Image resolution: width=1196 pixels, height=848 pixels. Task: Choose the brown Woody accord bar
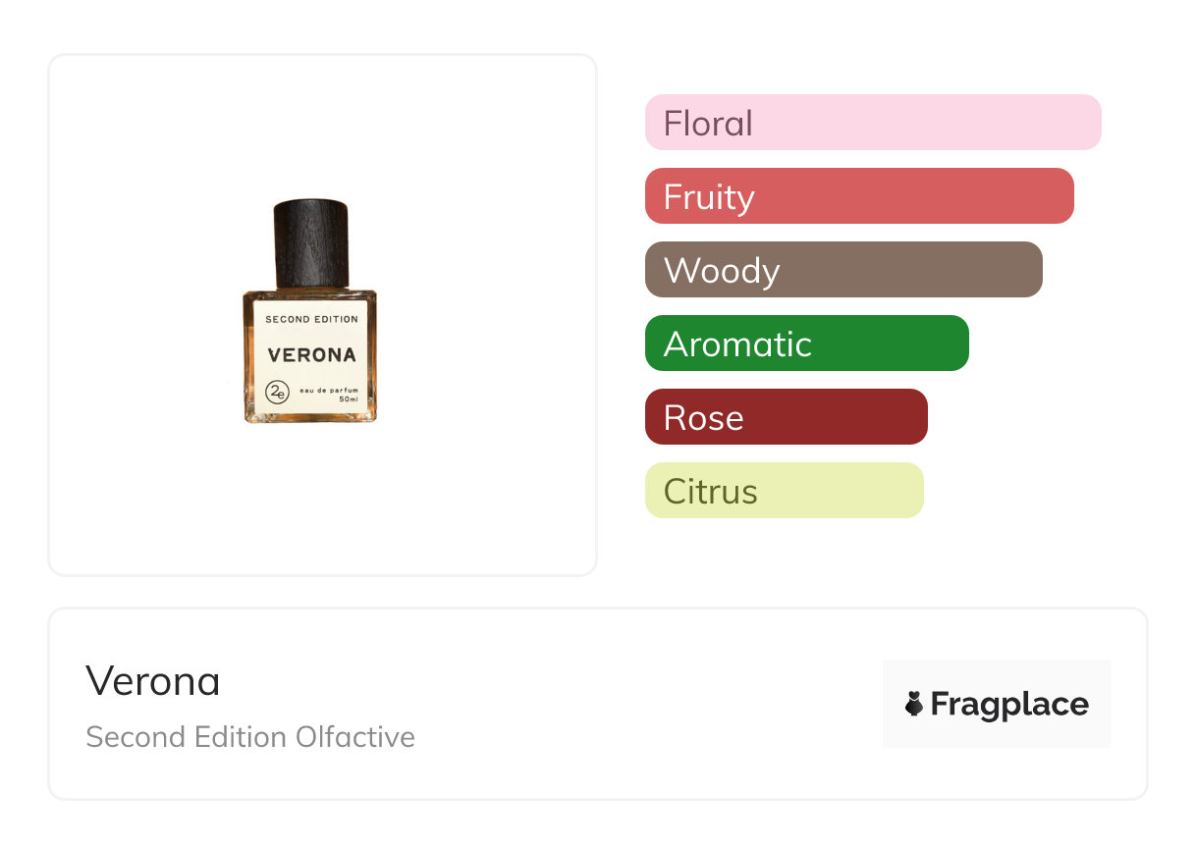point(843,270)
